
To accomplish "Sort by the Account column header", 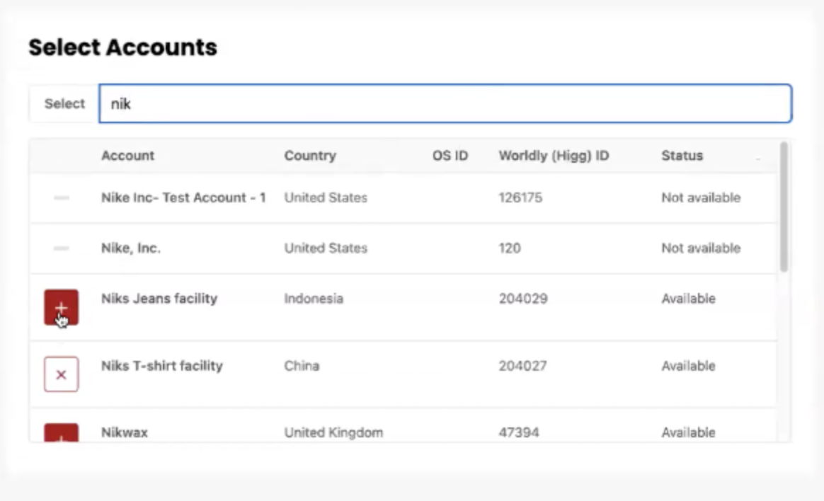I will 127,156.
